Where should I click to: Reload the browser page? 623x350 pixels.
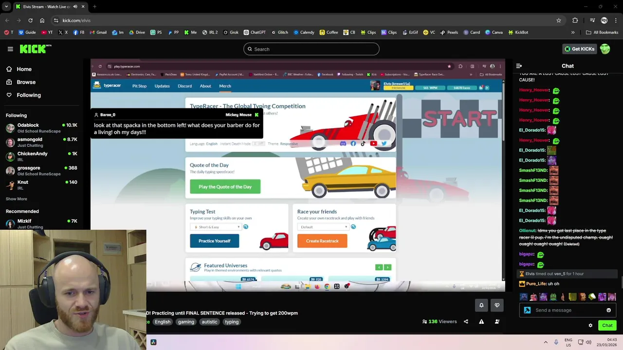click(30, 20)
